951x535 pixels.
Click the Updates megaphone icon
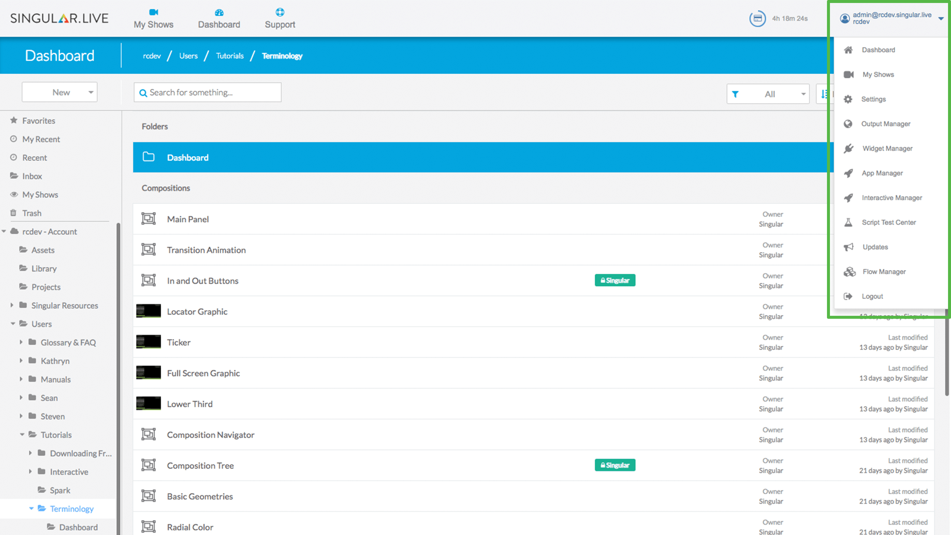coord(849,247)
